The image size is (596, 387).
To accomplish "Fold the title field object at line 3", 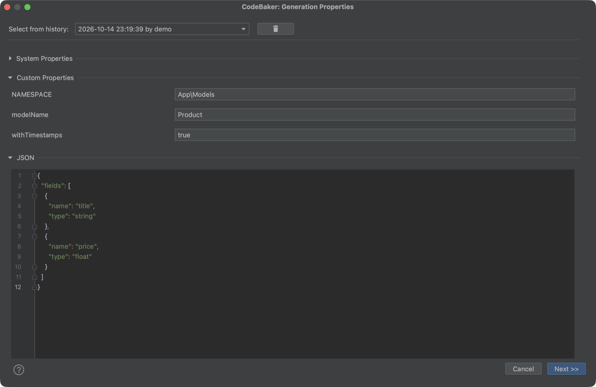I will [x=35, y=196].
